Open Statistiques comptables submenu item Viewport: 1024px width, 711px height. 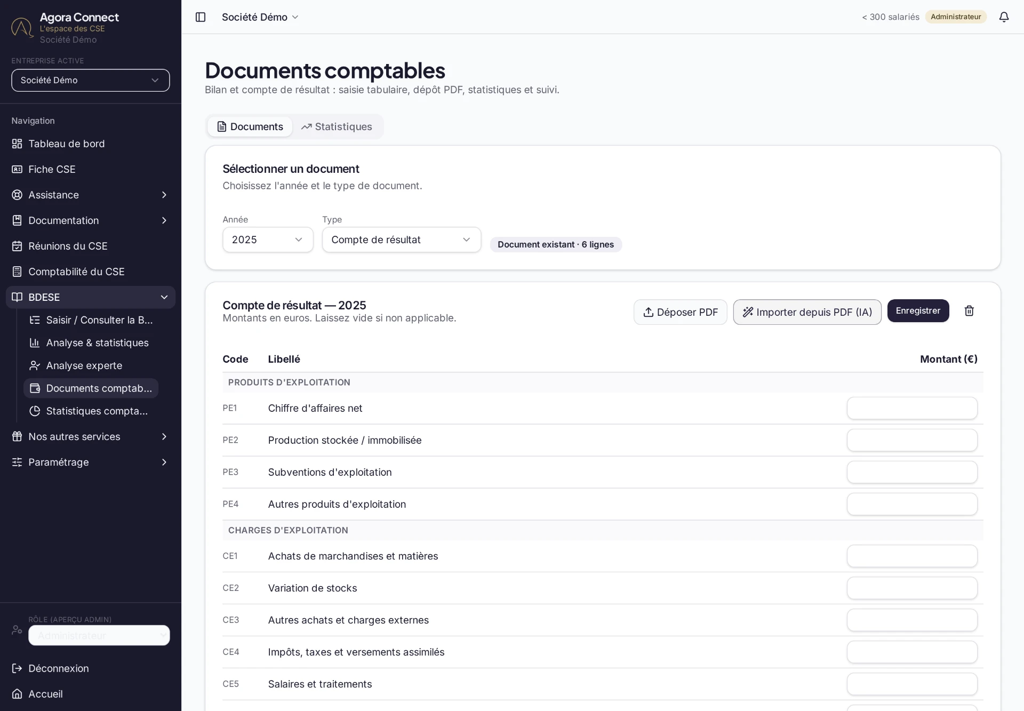(x=91, y=411)
